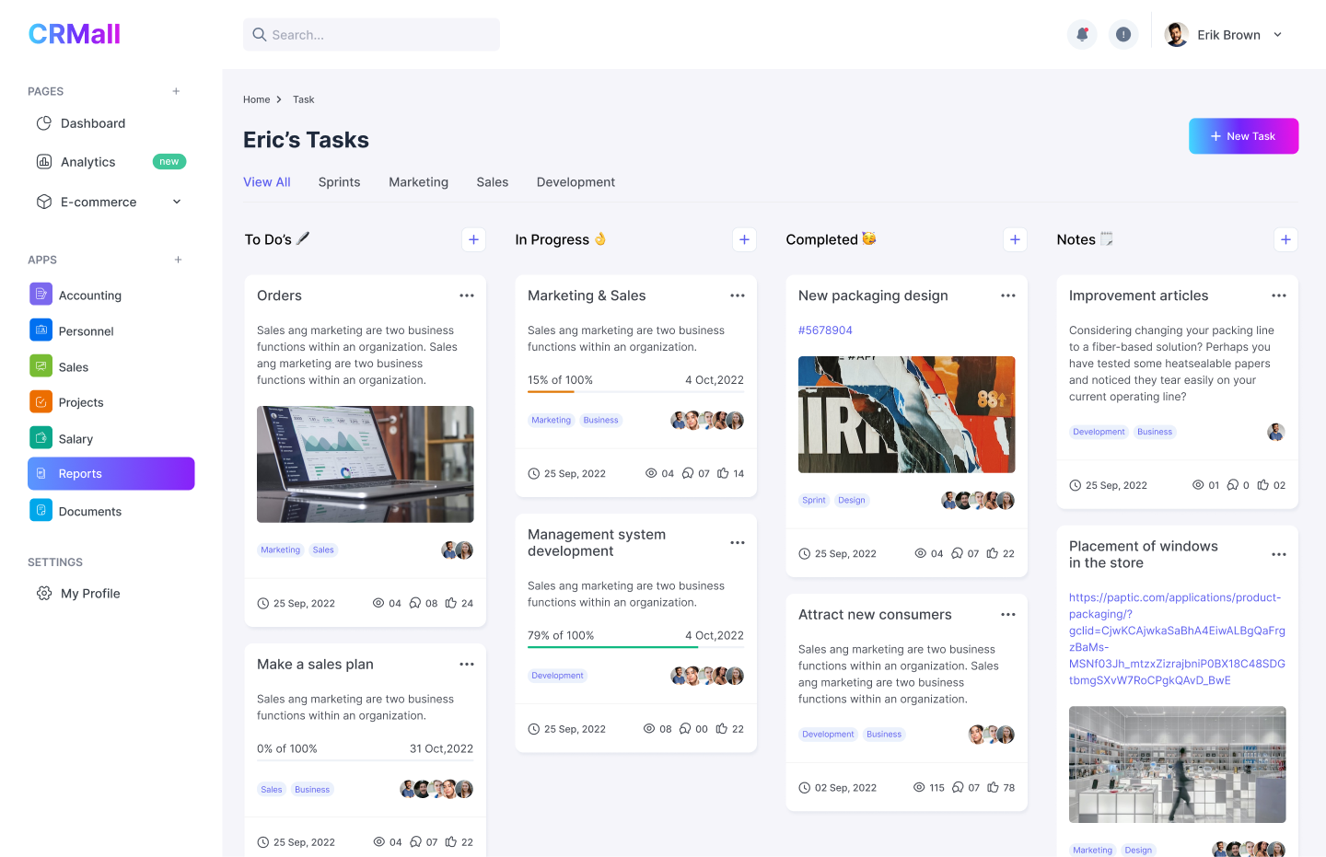Image resolution: width=1326 pixels, height=857 pixels.
Task: Open Accounting app from sidebar icon
Action: pos(41,295)
